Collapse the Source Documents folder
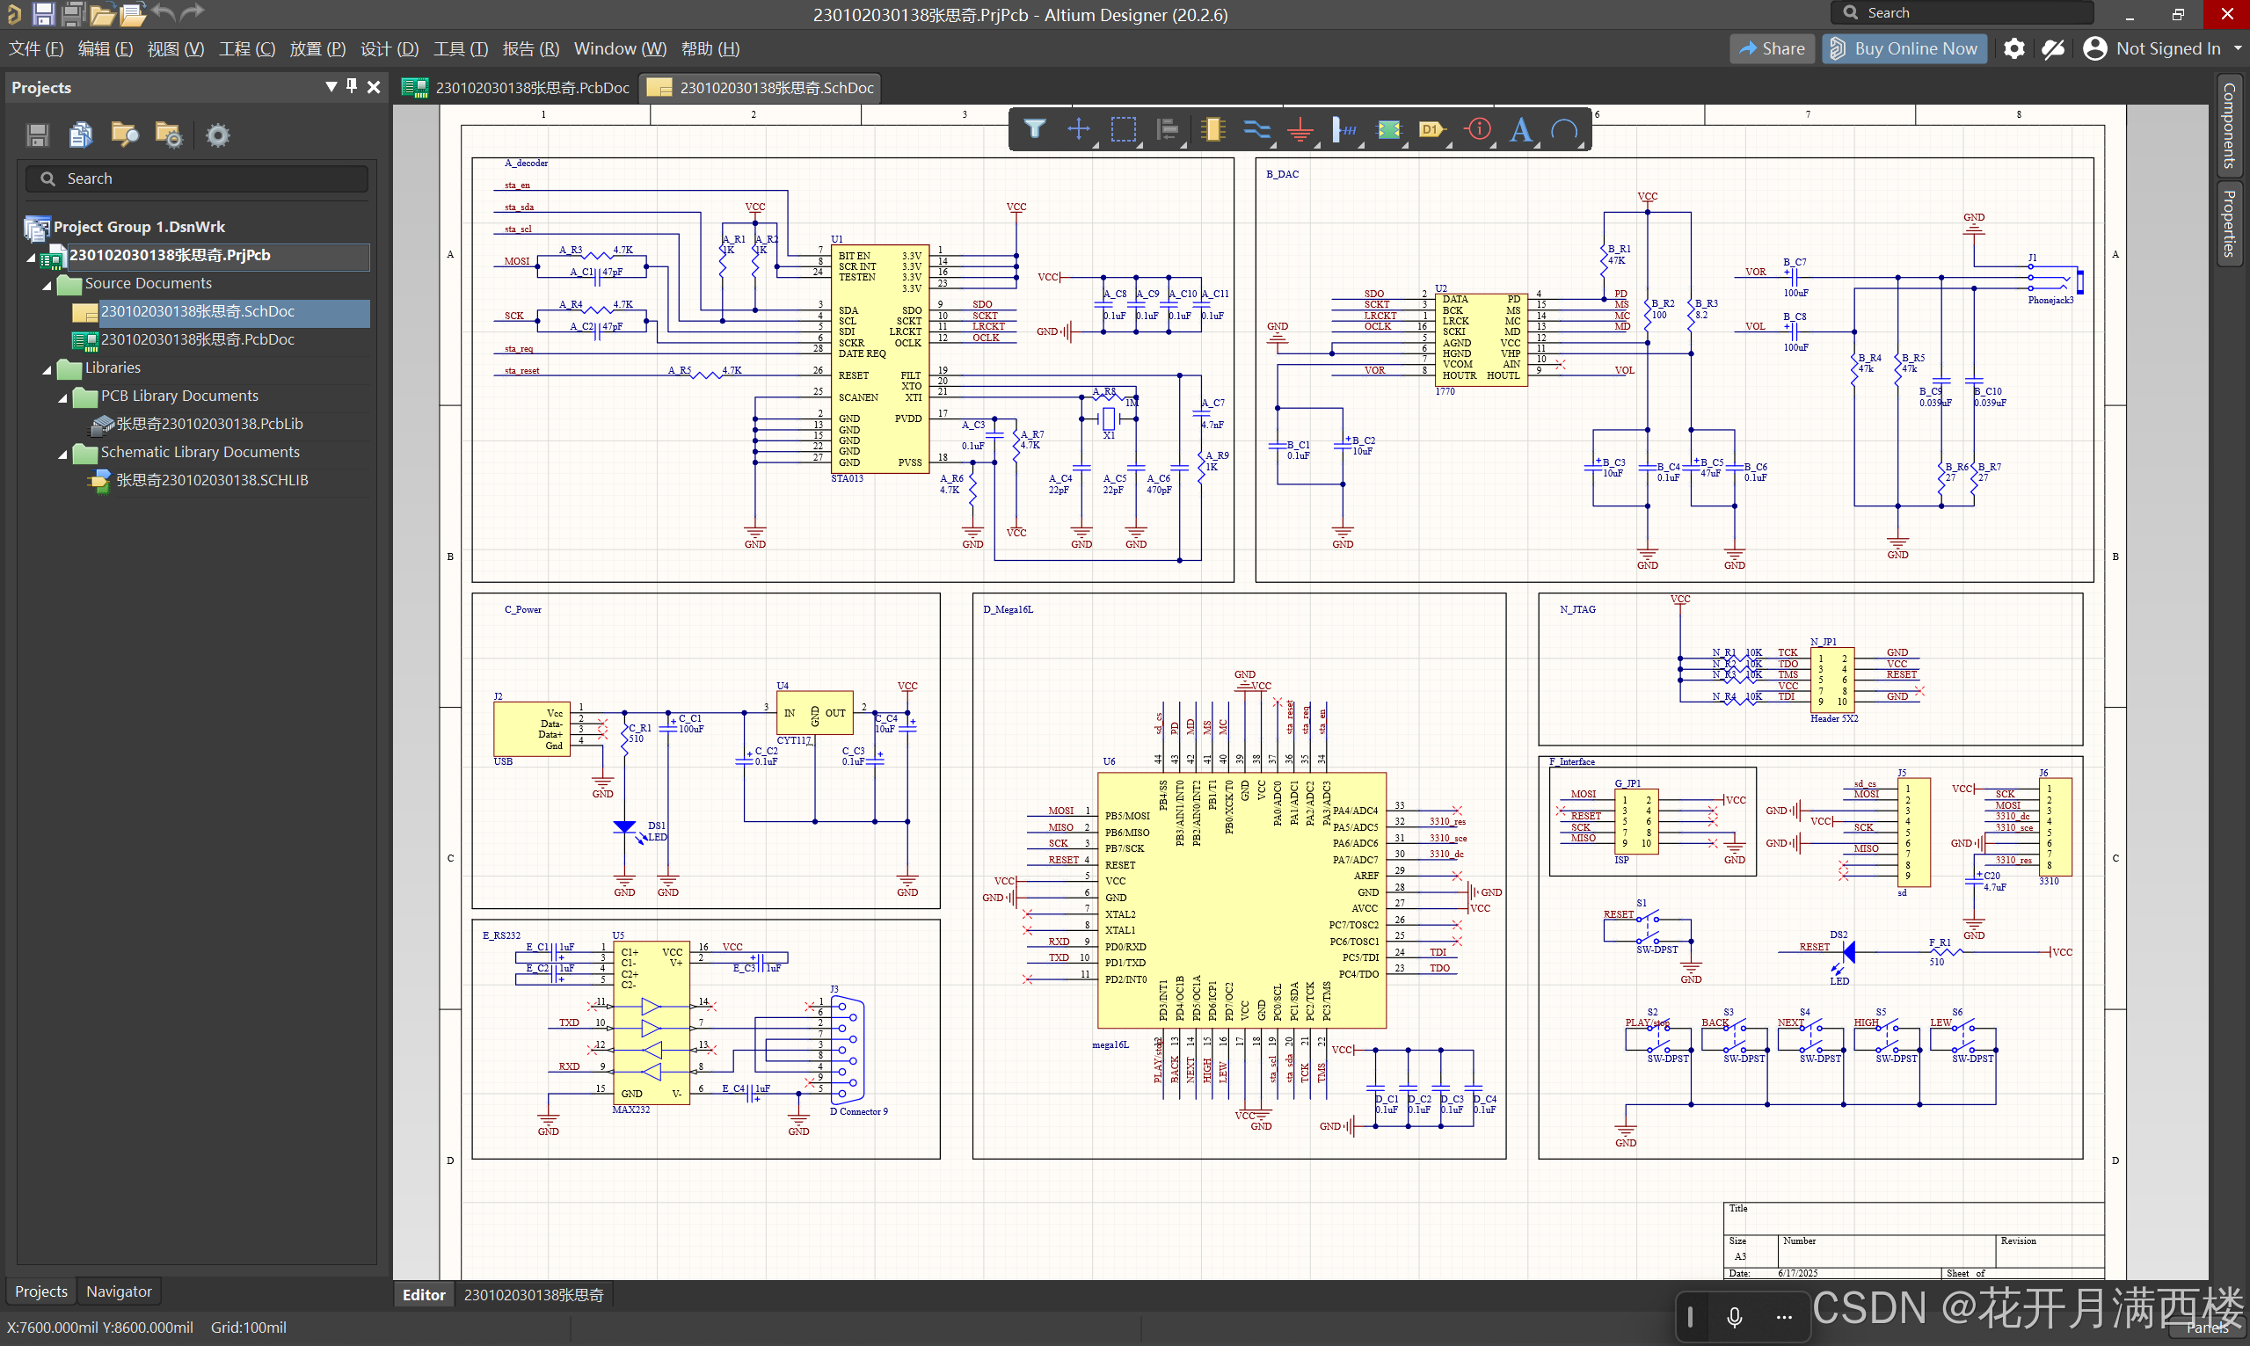The height and width of the screenshot is (1346, 2250). click(47, 285)
